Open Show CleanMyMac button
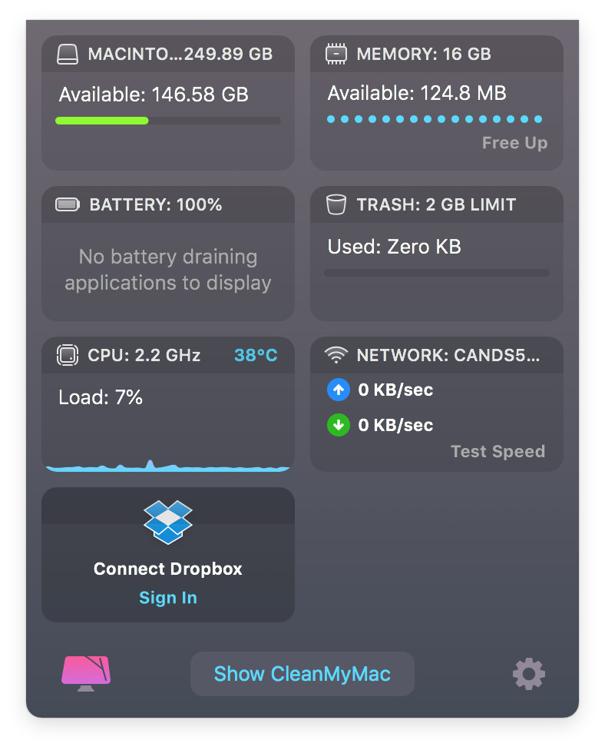 click(x=302, y=674)
